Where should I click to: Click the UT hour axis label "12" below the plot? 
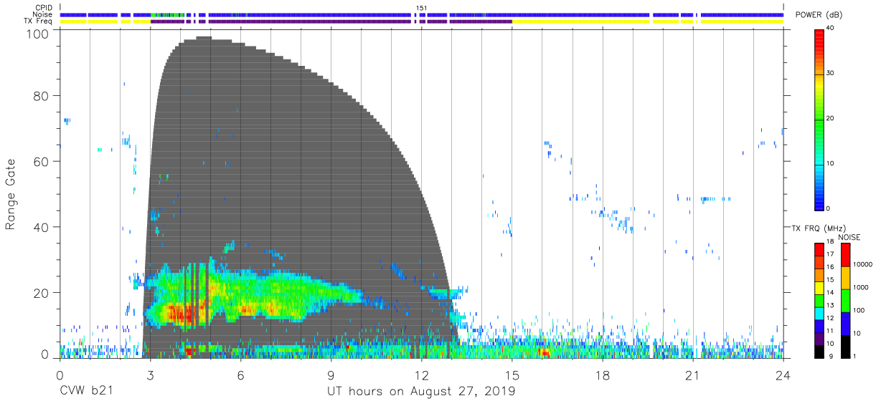click(421, 374)
